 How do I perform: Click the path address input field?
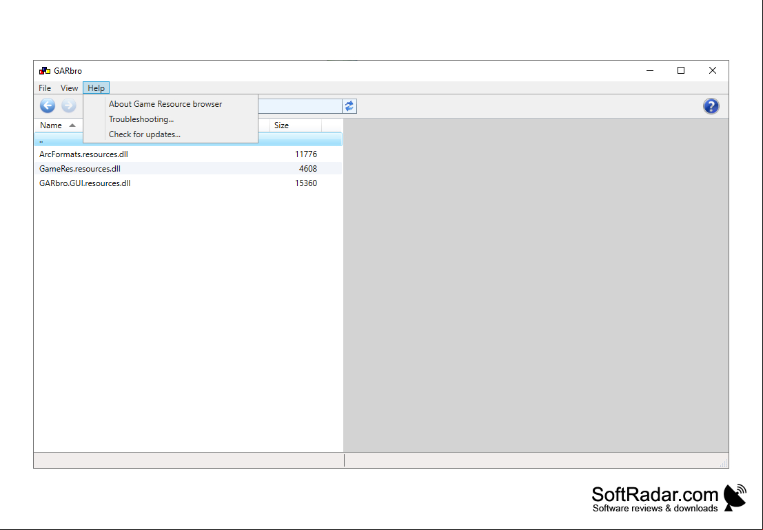coord(300,106)
